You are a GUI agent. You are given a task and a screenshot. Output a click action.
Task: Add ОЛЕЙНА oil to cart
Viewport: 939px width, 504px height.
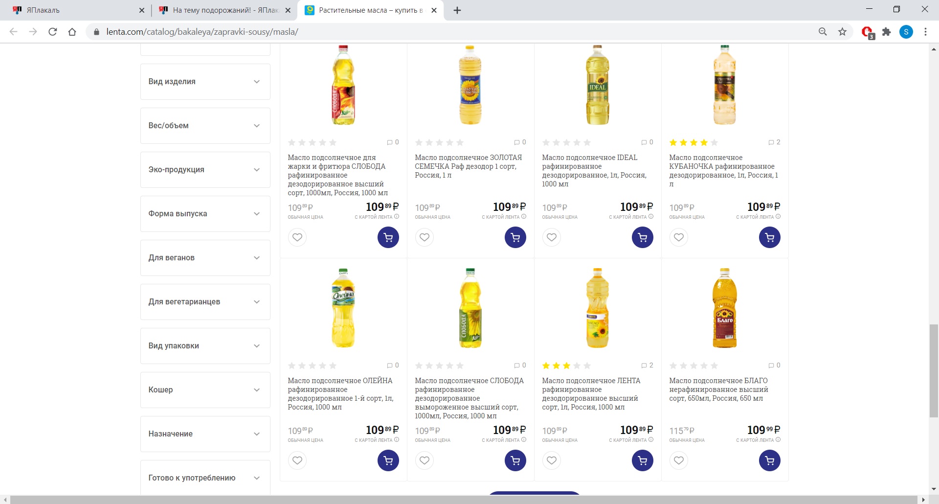pyautogui.click(x=388, y=460)
